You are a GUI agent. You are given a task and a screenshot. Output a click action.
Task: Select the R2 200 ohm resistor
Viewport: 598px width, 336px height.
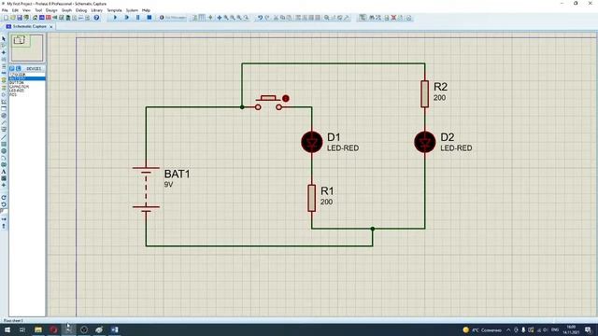[x=425, y=93]
